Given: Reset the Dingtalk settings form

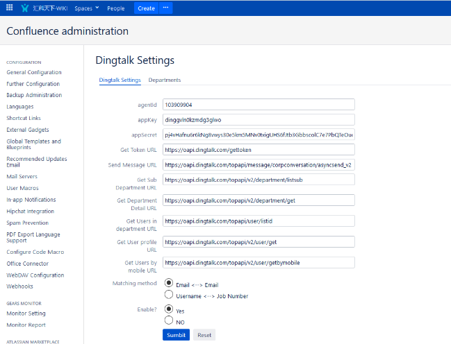Looking at the screenshot, I should pyautogui.click(x=204, y=335).
